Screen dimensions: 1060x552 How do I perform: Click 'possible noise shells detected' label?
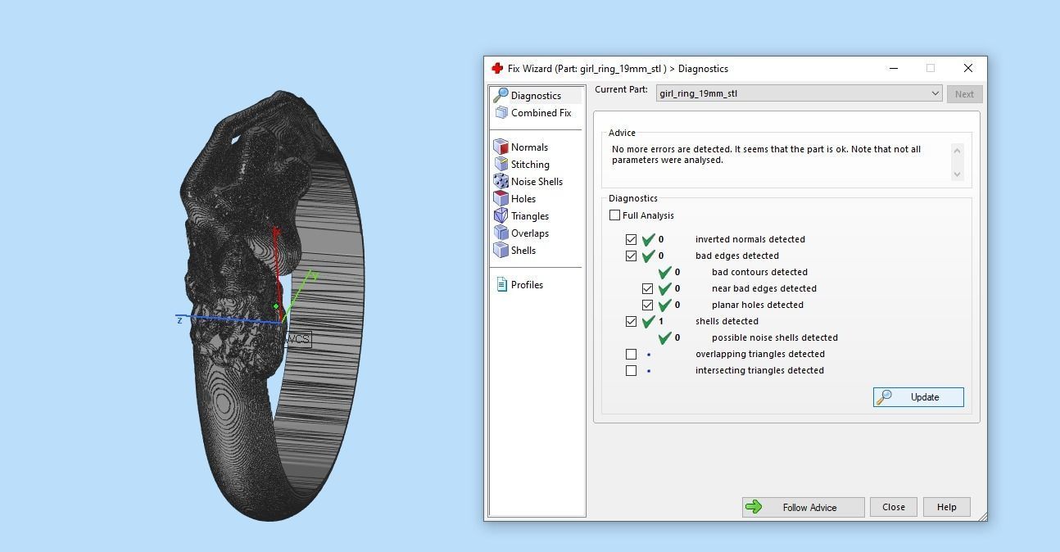(x=775, y=337)
